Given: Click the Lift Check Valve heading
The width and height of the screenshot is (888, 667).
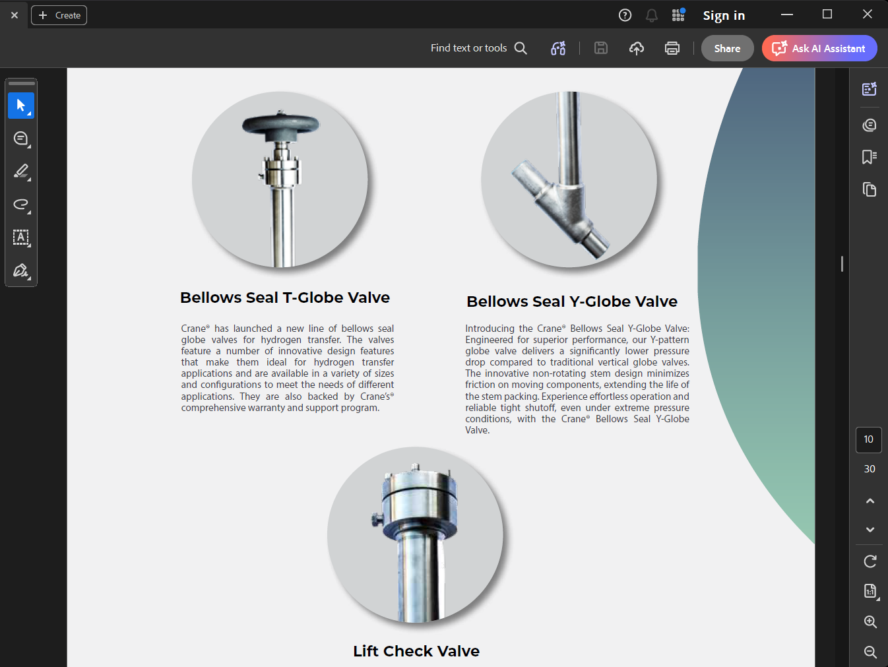Looking at the screenshot, I should [416, 651].
